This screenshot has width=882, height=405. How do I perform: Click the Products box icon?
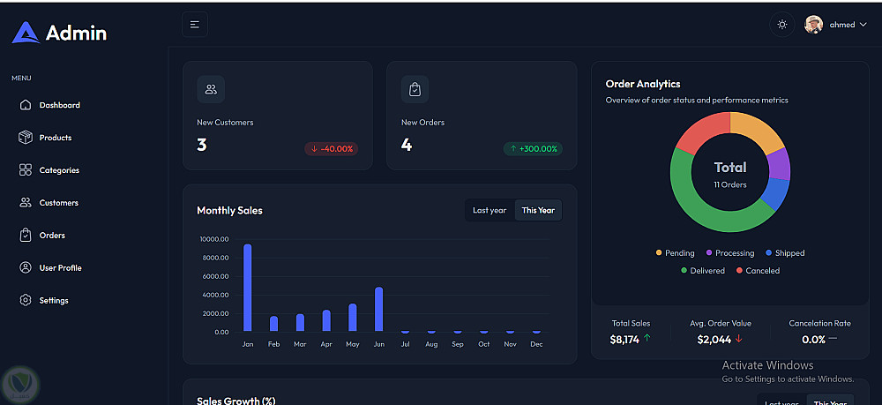(x=26, y=138)
